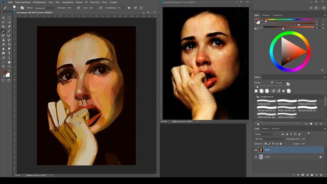This screenshot has height=184, width=327.
Task: Open layer opacity arrow in Layers panel
Action: coord(308,139)
